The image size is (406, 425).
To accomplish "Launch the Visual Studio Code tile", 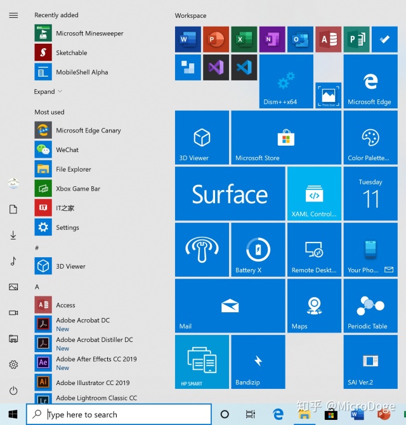I will pyautogui.click(x=244, y=68).
